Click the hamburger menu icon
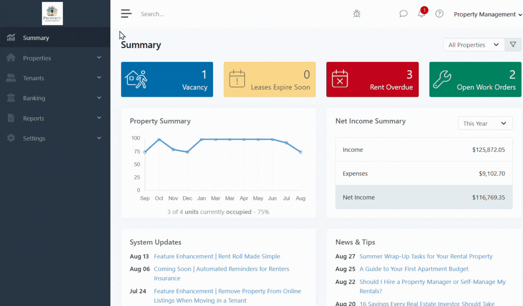The width and height of the screenshot is (523, 306). (126, 14)
